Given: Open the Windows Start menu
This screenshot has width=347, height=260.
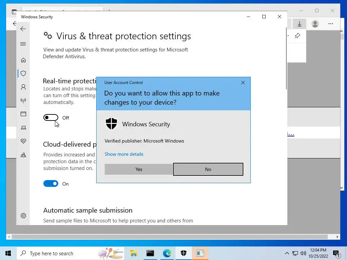Looking at the screenshot, I should 8,253.
